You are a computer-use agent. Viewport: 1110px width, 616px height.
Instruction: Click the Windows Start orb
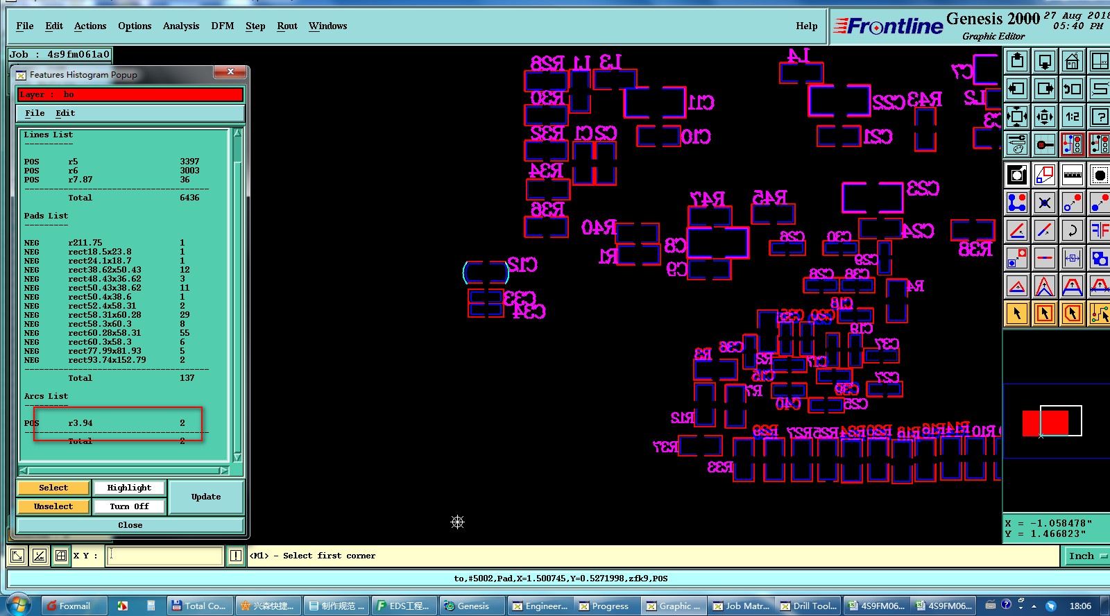[x=18, y=605]
